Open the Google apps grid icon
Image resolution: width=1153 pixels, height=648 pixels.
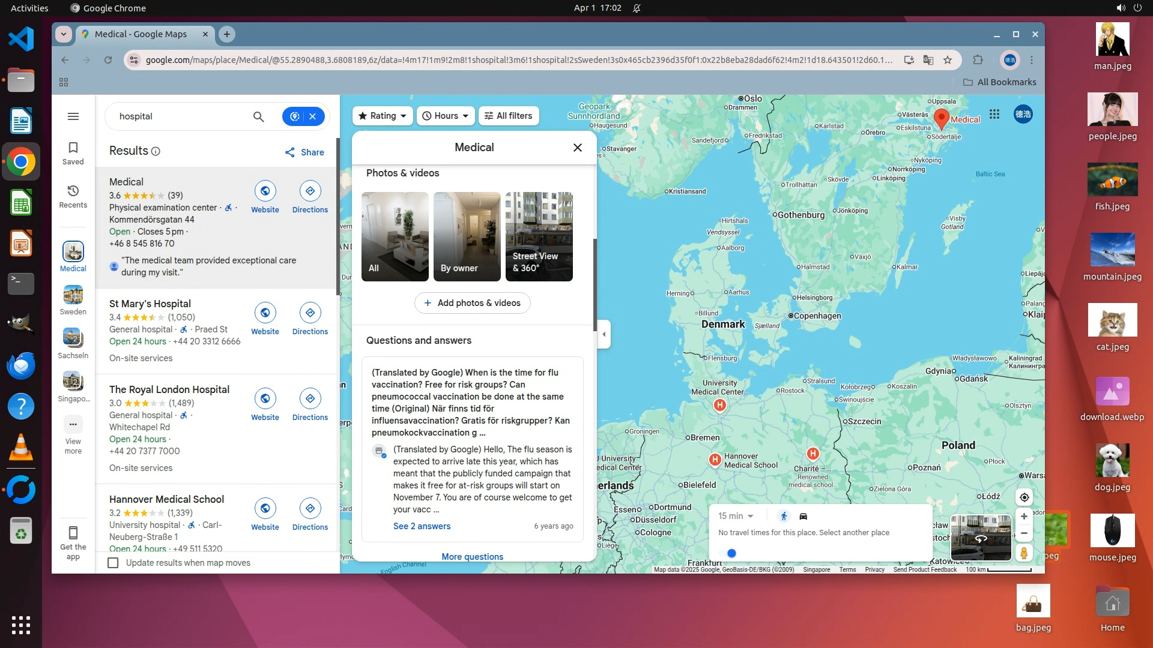994,114
